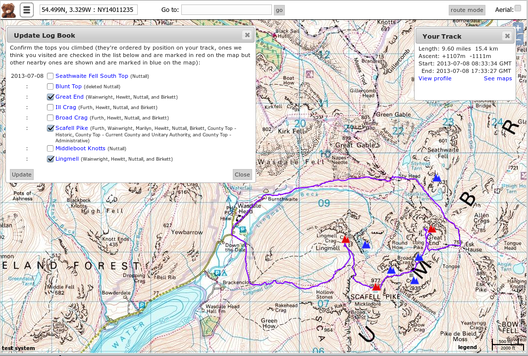Open the Blunt Top link
The width and height of the screenshot is (528, 356).
point(68,86)
